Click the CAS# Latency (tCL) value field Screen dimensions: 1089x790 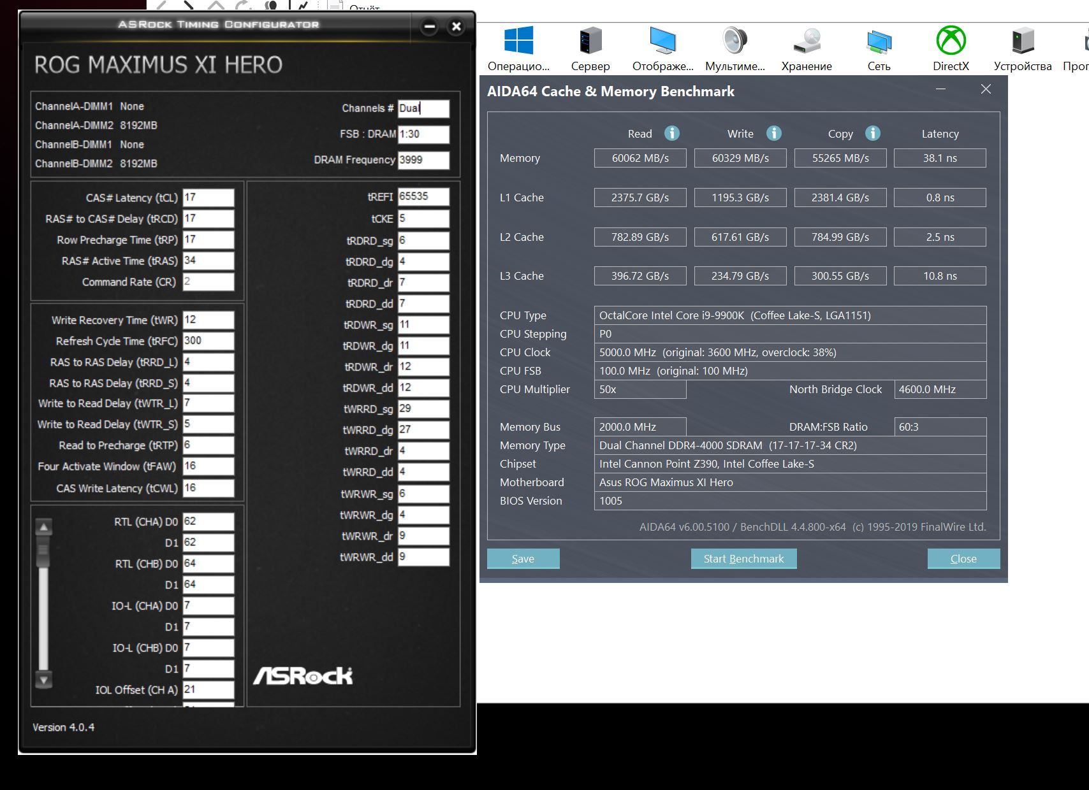[208, 197]
